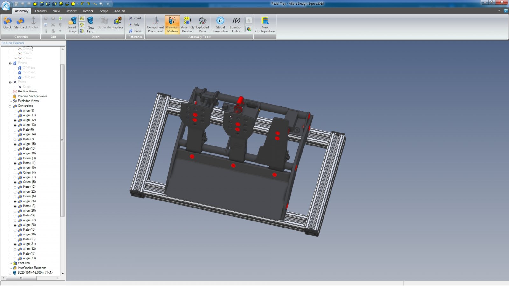
Task: Select the Mate (13) constraint
Action: point(29,206)
